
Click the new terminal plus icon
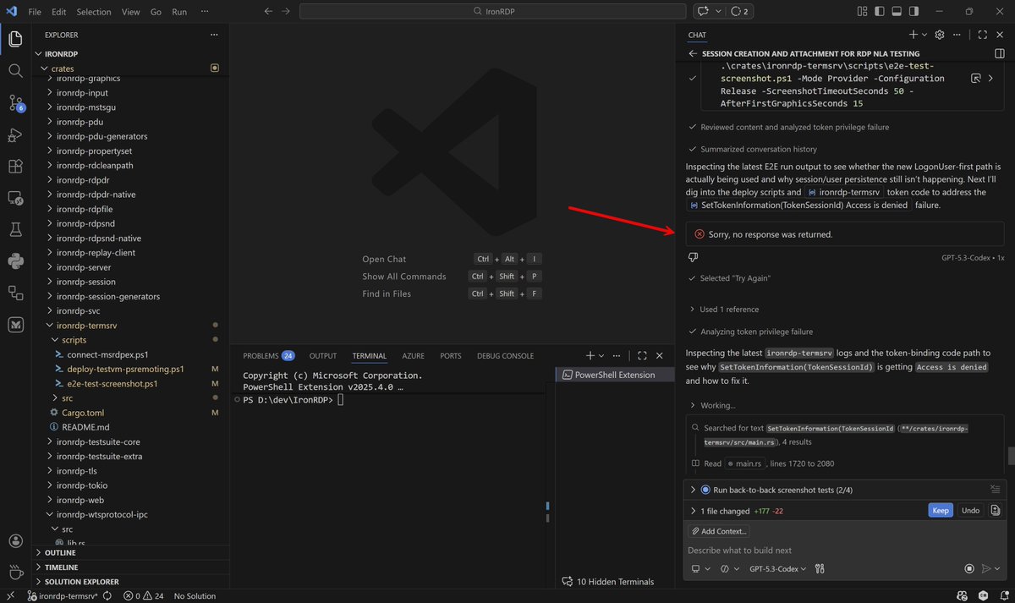pos(590,356)
